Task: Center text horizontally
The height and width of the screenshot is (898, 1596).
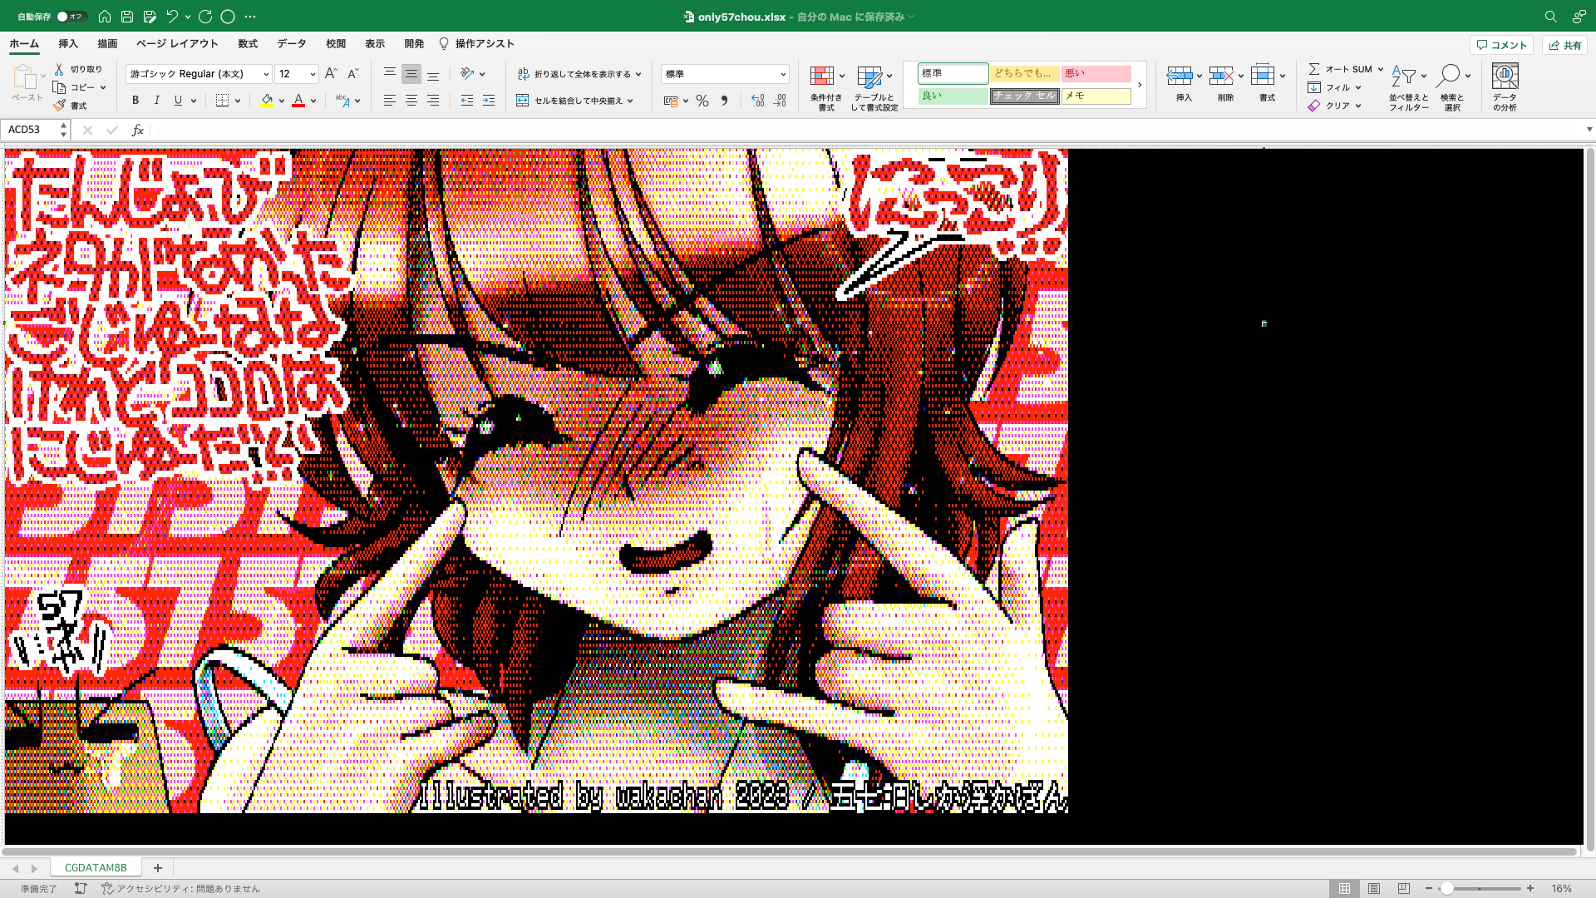Action: (411, 101)
